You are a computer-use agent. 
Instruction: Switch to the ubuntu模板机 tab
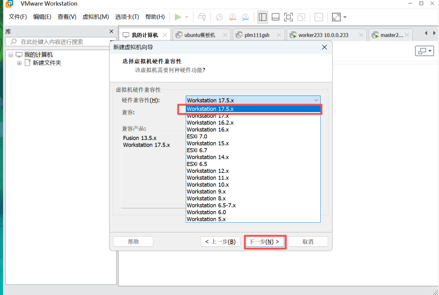click(x=199, y=35)
